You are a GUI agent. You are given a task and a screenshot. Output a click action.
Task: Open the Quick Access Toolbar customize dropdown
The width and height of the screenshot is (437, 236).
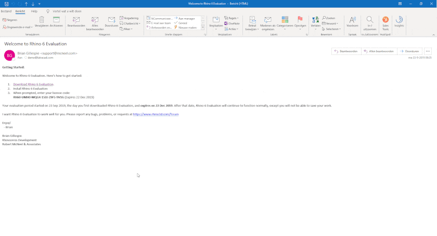click(40, 4)
